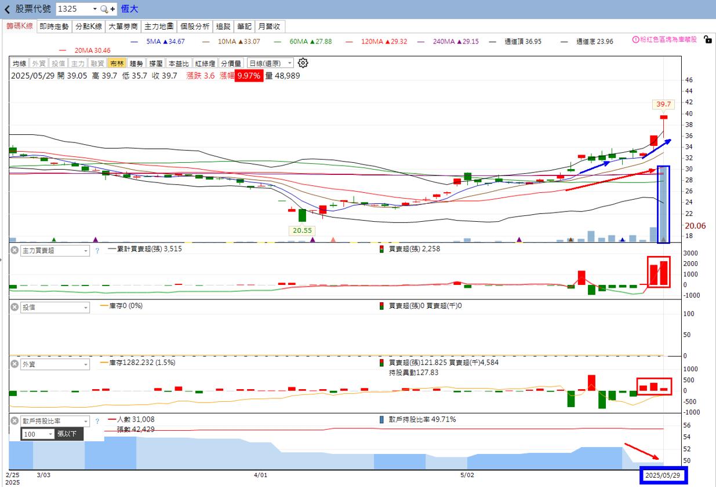Disable the 布林 Bollinger overlay

pyautogui.click(x=117, y=63)
